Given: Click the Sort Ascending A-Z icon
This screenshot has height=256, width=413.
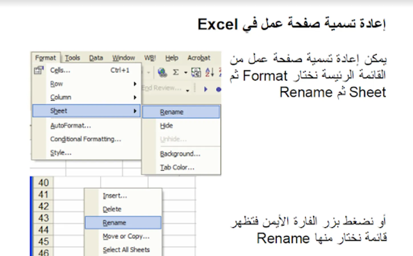Looking at the screenshot, I should coord(209,72).
